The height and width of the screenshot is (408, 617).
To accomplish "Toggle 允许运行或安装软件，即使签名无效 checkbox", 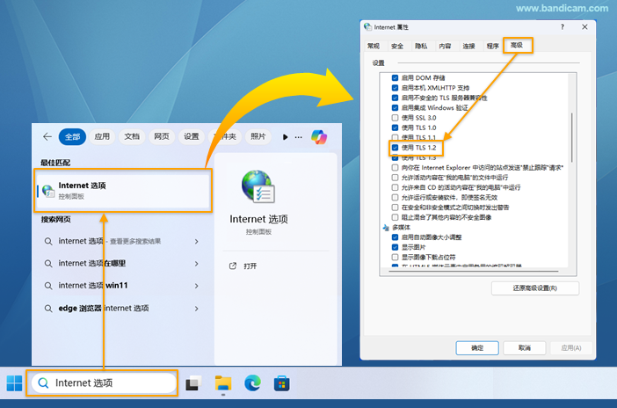I will 395,197.
